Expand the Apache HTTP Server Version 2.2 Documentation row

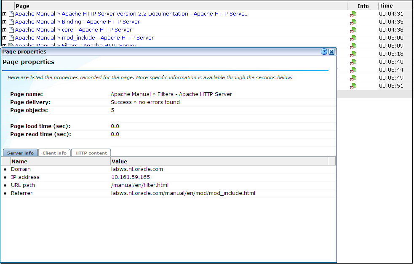pyautogui.click(x=5, y=14)
